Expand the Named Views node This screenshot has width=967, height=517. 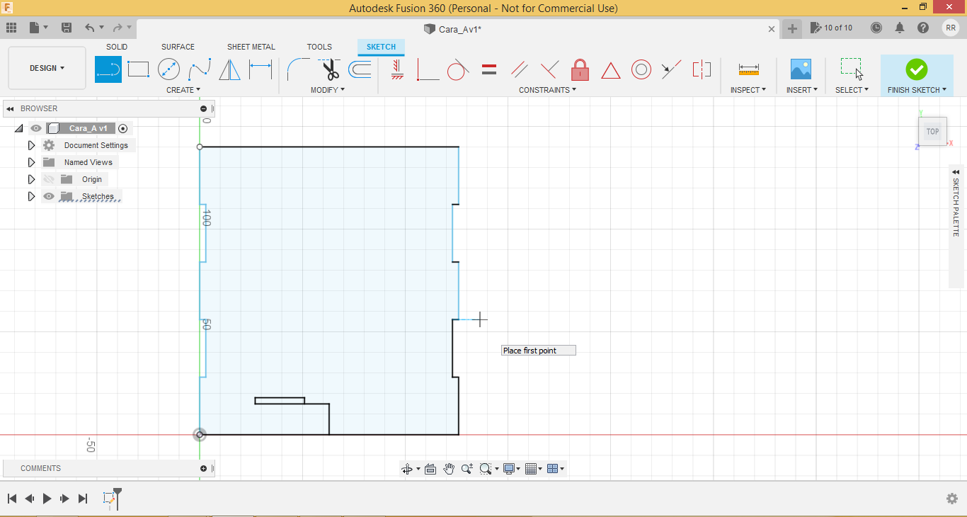31,162
